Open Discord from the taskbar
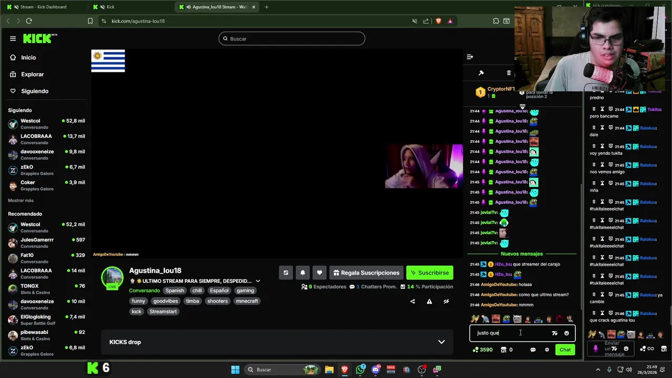Viewport: 672px width, 378px height. pos(375,370)
